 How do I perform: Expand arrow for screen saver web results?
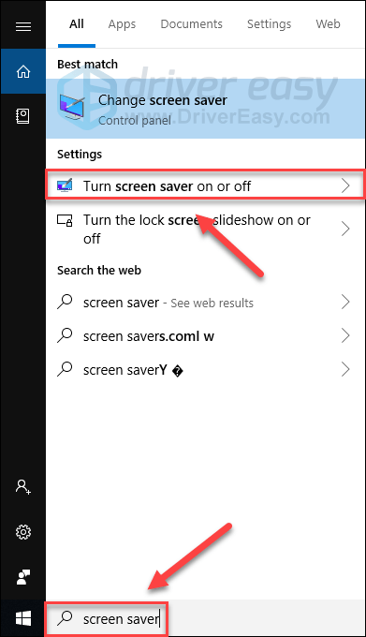pyautogui.click(x=345, y=303)
